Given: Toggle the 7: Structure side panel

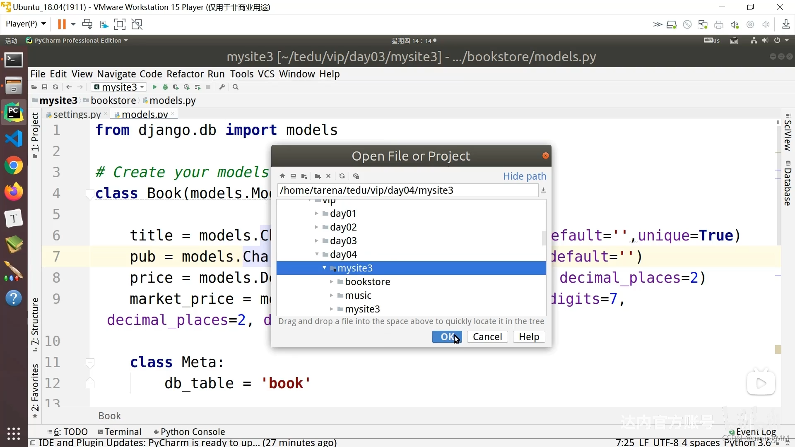Looking at the screenshot, I should pyautogui.click(x=35, y=324).
